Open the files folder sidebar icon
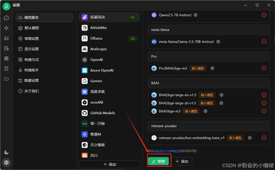Viewport: 275px width, 170px height. [6, 79]
